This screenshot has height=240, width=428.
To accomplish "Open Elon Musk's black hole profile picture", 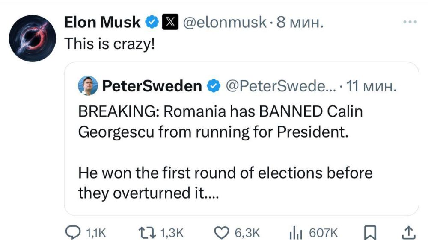I will click(33, 38).
